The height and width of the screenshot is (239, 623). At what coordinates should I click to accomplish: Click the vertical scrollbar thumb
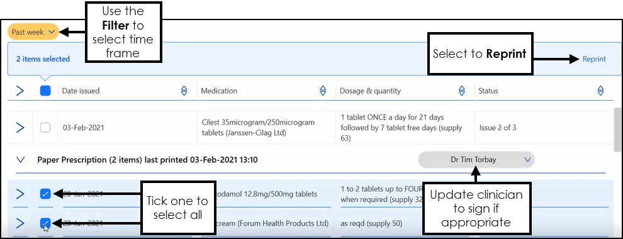[618, 130]
